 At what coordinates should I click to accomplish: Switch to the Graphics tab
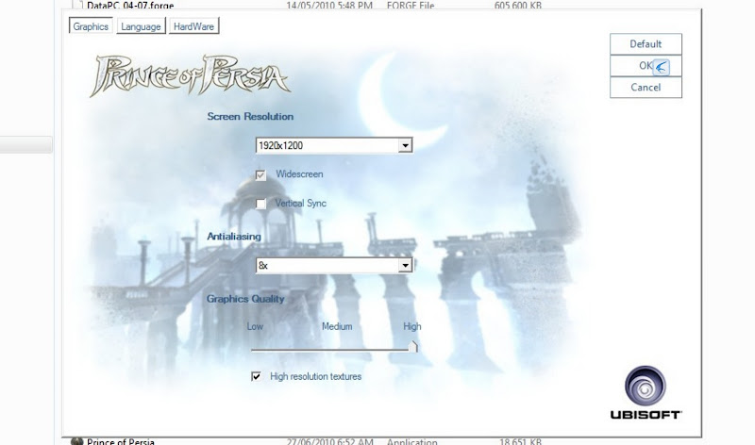click(91, 26)
